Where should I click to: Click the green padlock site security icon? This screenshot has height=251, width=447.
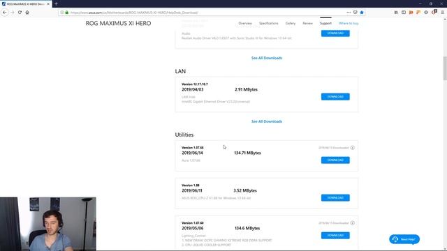[x=67, y=13]
